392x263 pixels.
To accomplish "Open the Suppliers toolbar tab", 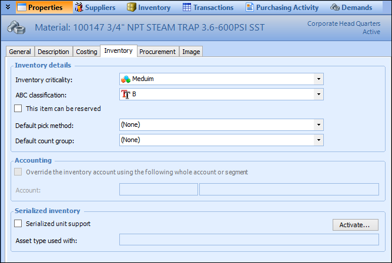I will tap(95, 8).
